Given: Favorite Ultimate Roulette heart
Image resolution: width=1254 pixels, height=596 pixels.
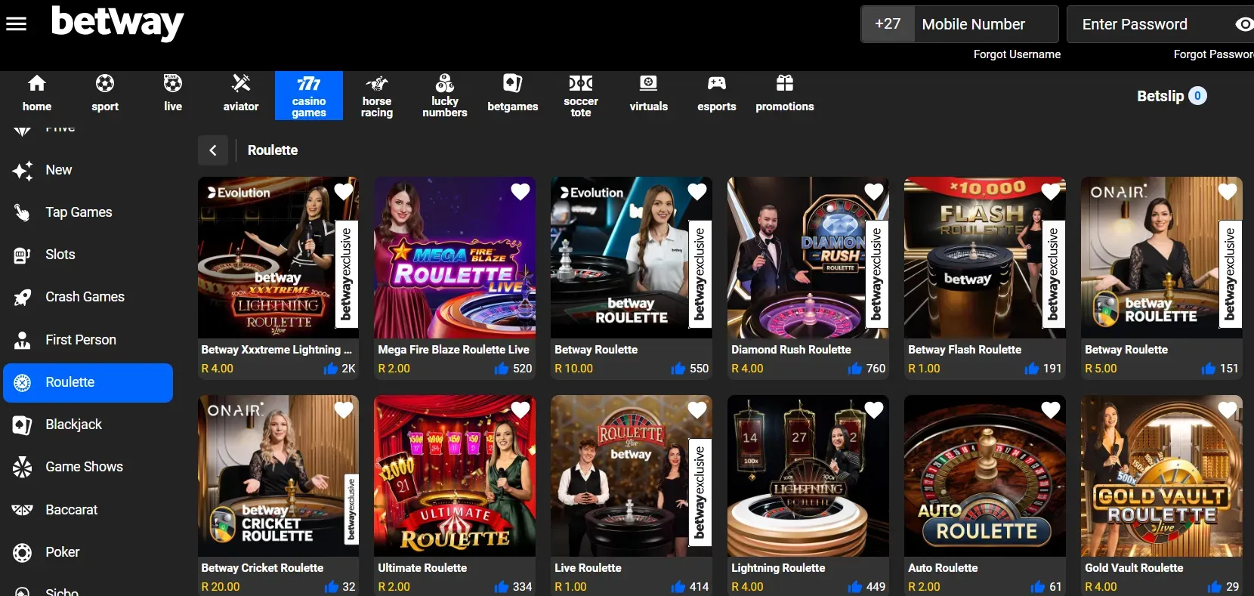Looking at the screenshot, I should (x=520, y=410).
